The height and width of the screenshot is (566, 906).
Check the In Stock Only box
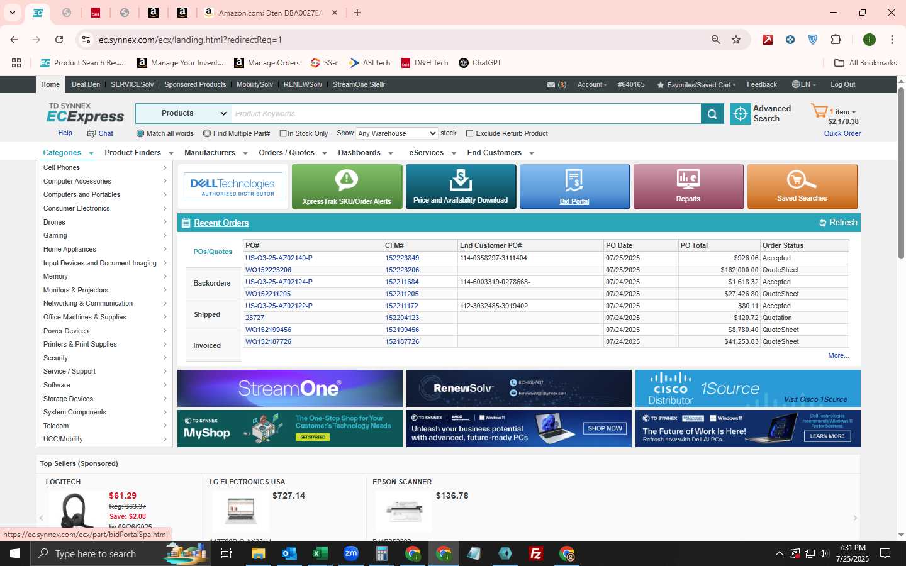click(283, 133)
